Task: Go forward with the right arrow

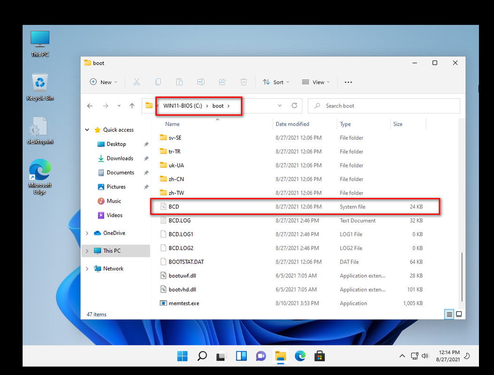Action: 106,106
